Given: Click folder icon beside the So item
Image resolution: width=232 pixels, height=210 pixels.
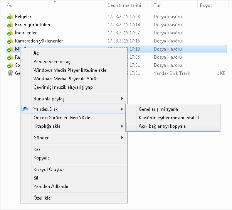Looking at the screenshot, I should coord(10,65).
